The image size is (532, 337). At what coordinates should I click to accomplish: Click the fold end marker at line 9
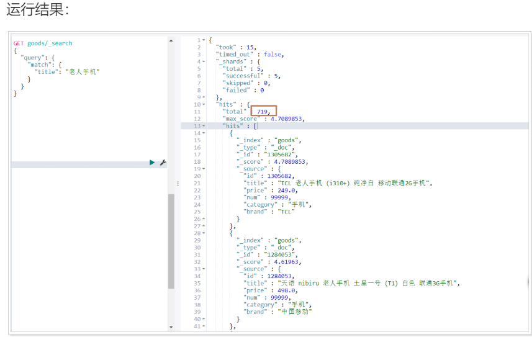pyautogui.click(x=204, y=97)
